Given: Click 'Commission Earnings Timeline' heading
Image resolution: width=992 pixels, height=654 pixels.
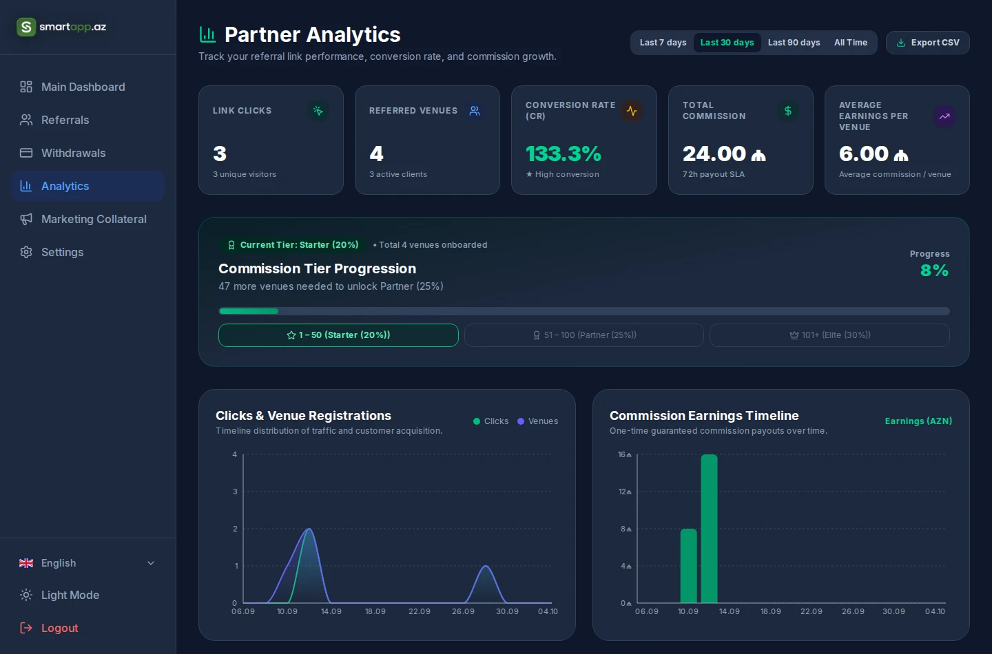Looking at the screenshot, I should (704, 416).
